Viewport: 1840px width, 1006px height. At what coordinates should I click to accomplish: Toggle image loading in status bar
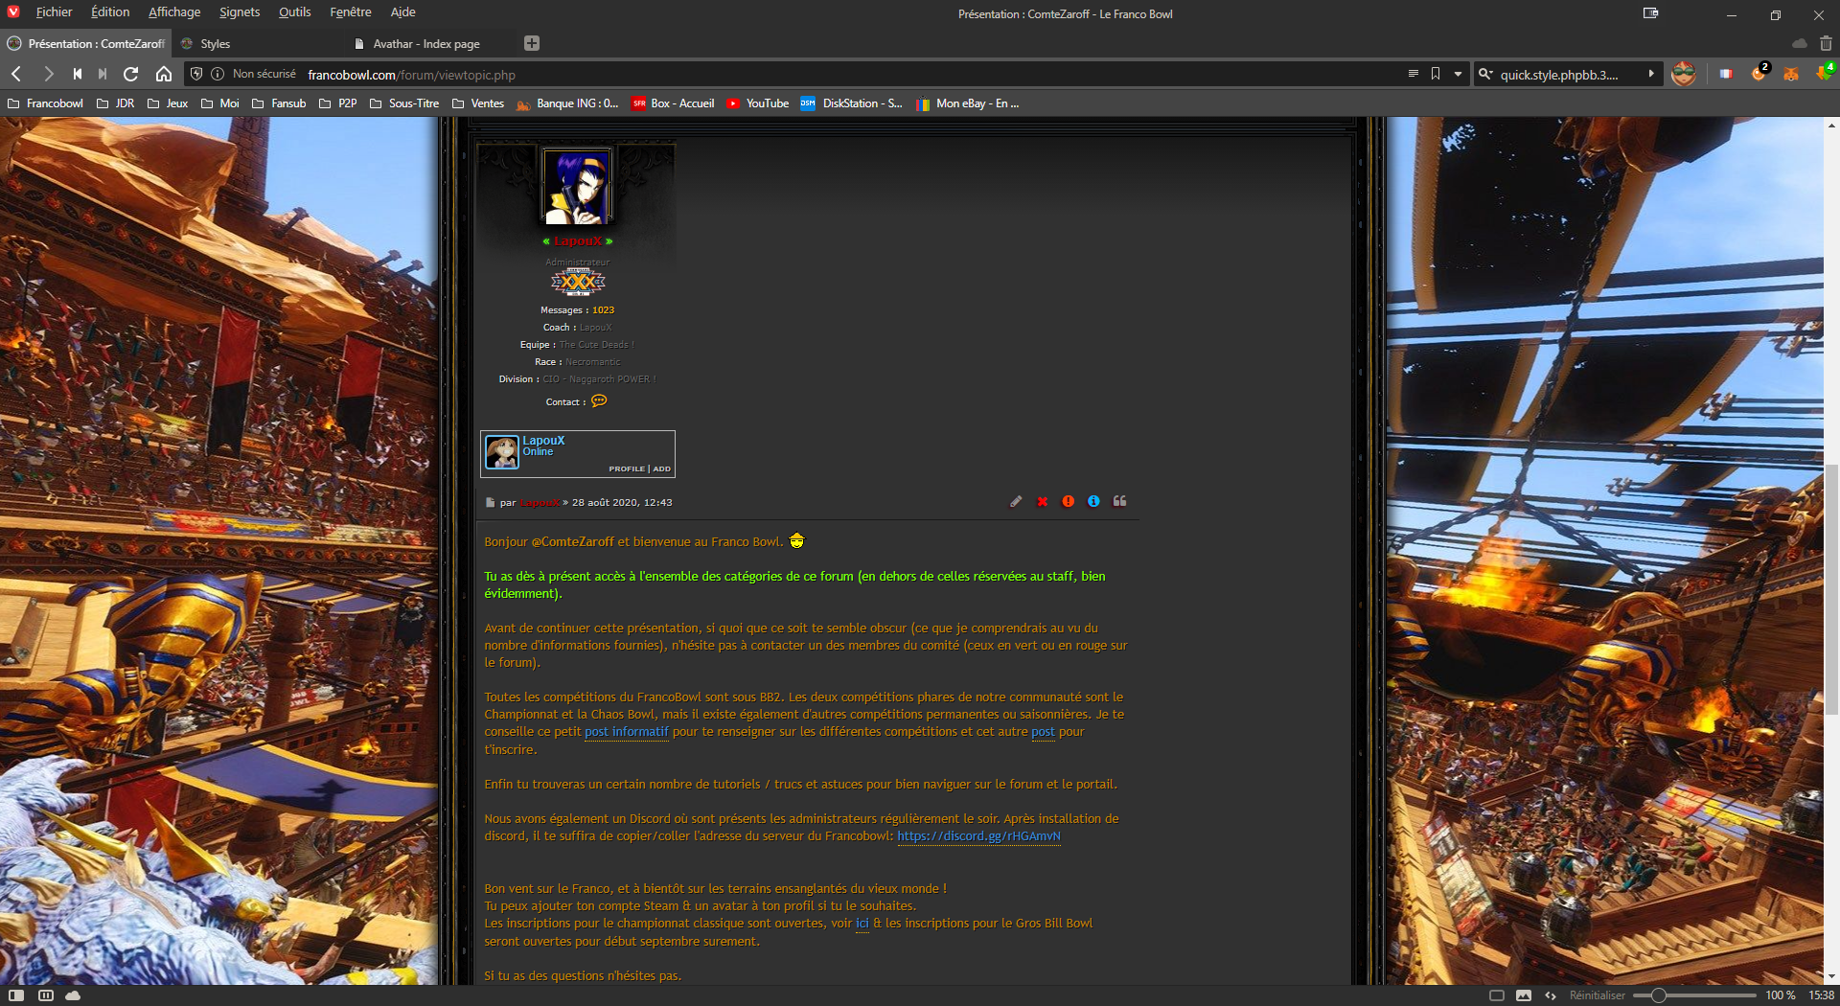pyautogui.click(x=1524, y=995)
